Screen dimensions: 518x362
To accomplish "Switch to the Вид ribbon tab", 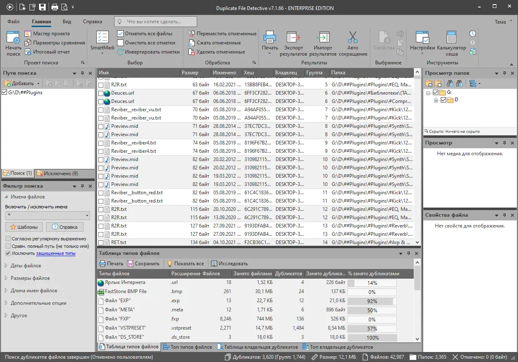I will coord(67,22).
